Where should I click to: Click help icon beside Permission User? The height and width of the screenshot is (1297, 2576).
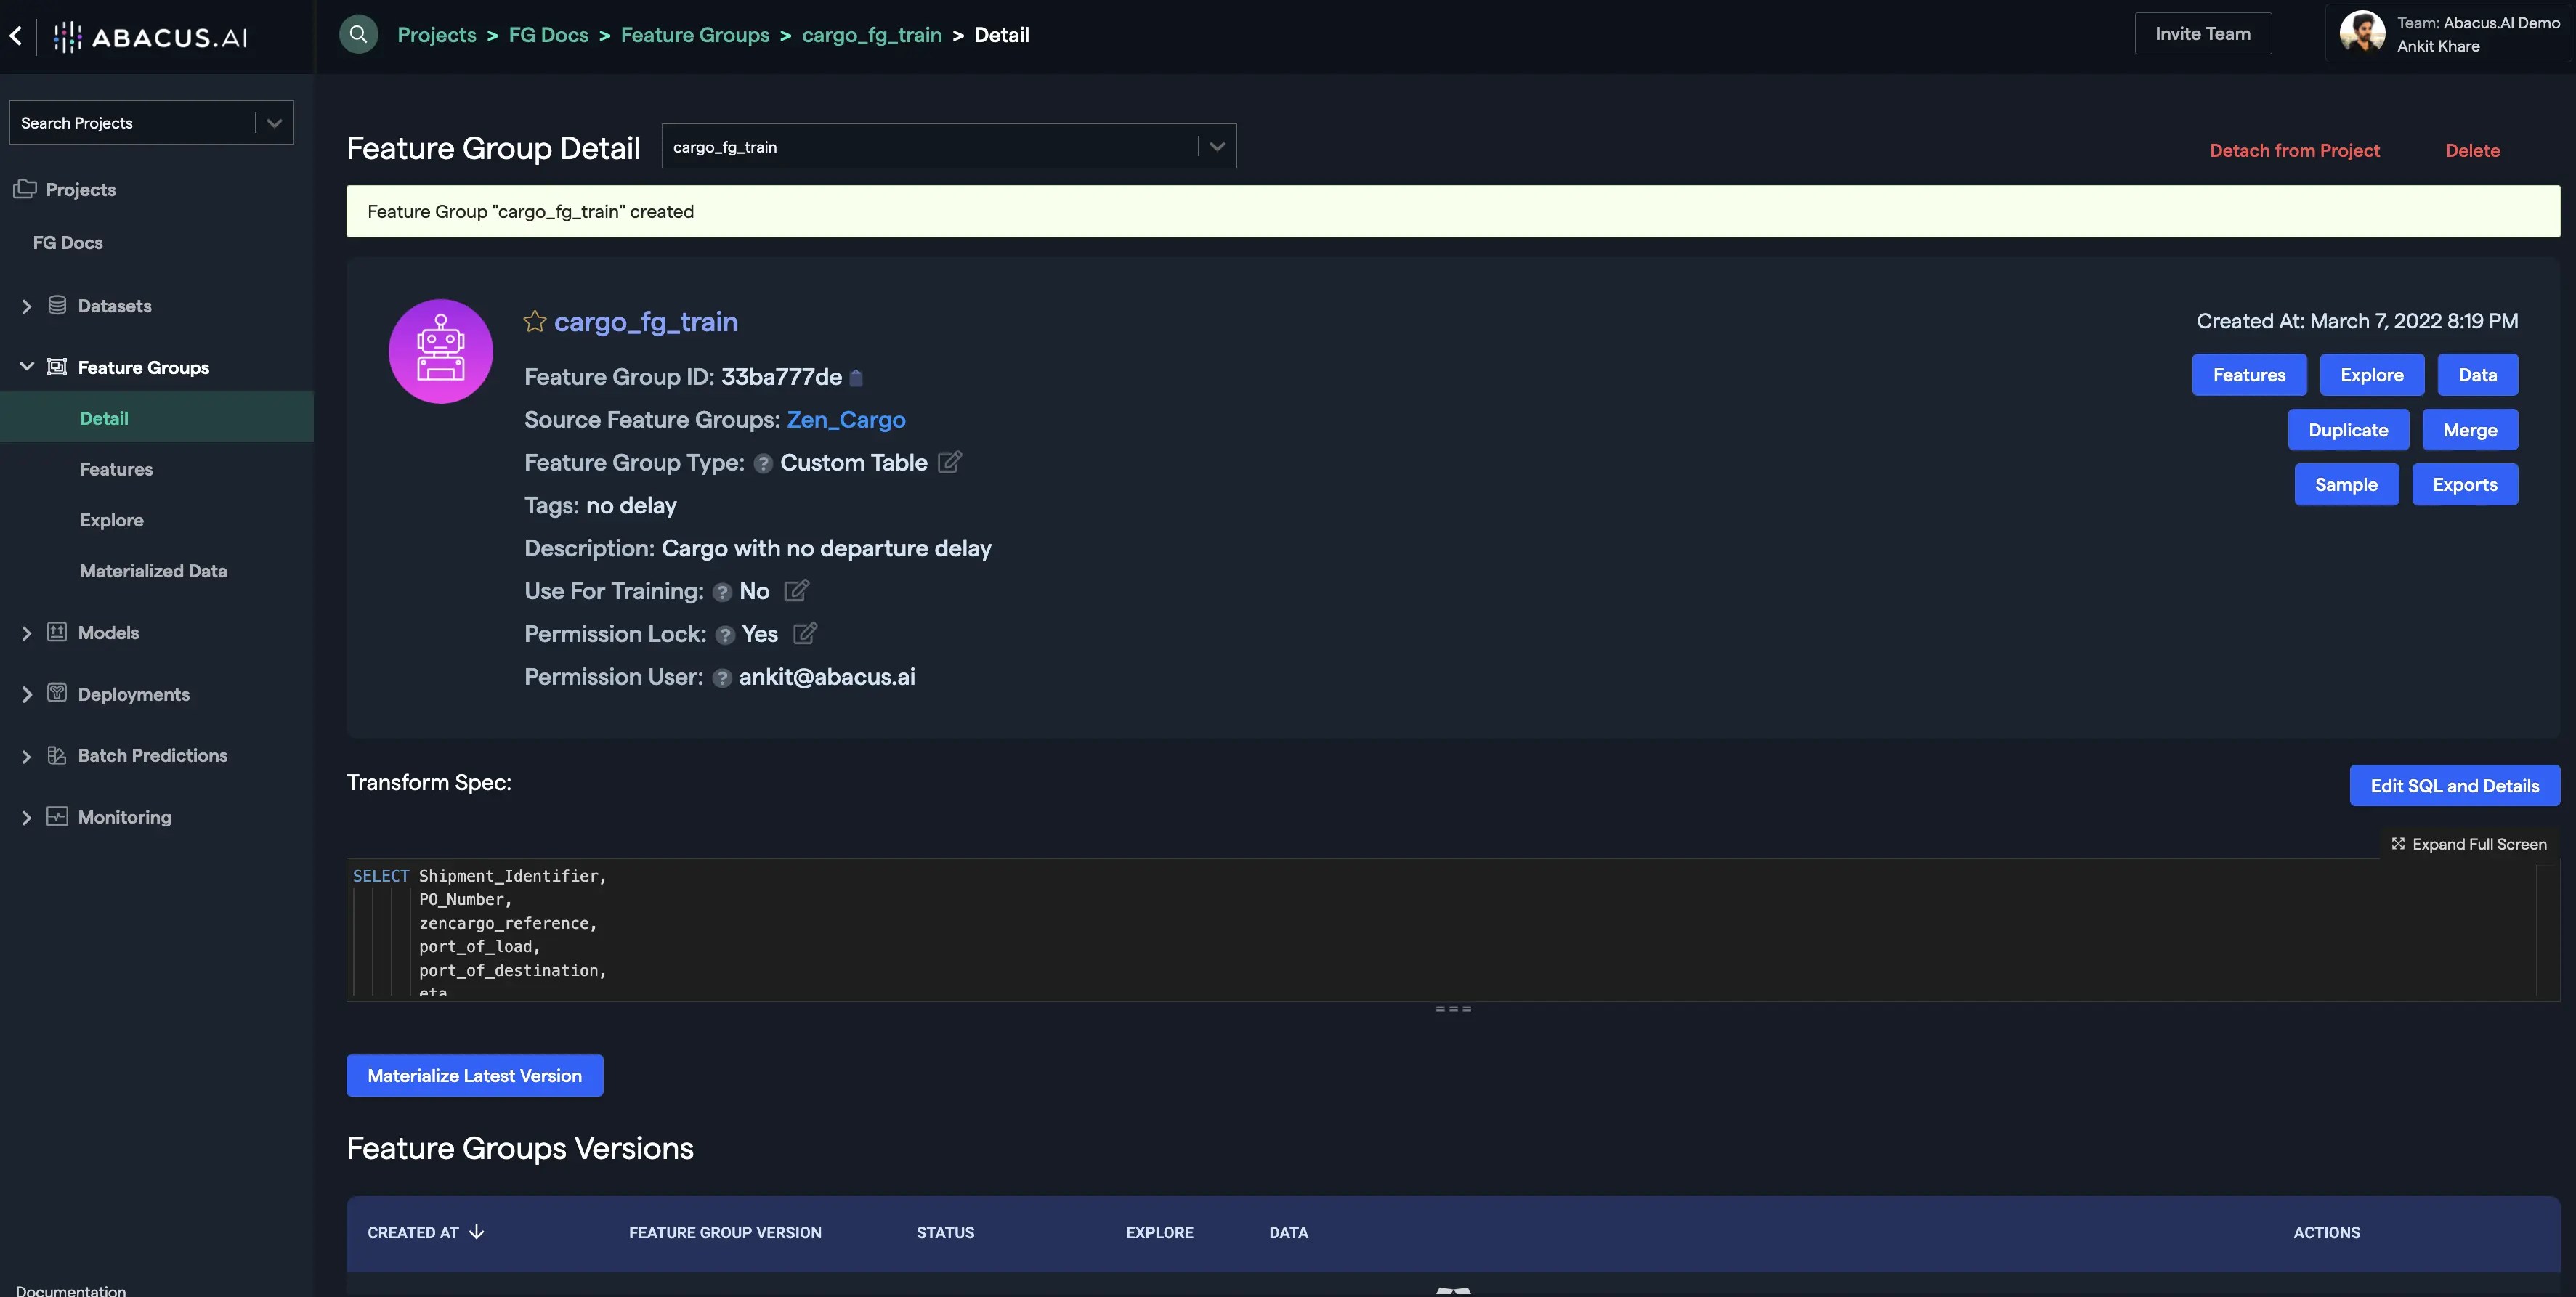point(722,678)
